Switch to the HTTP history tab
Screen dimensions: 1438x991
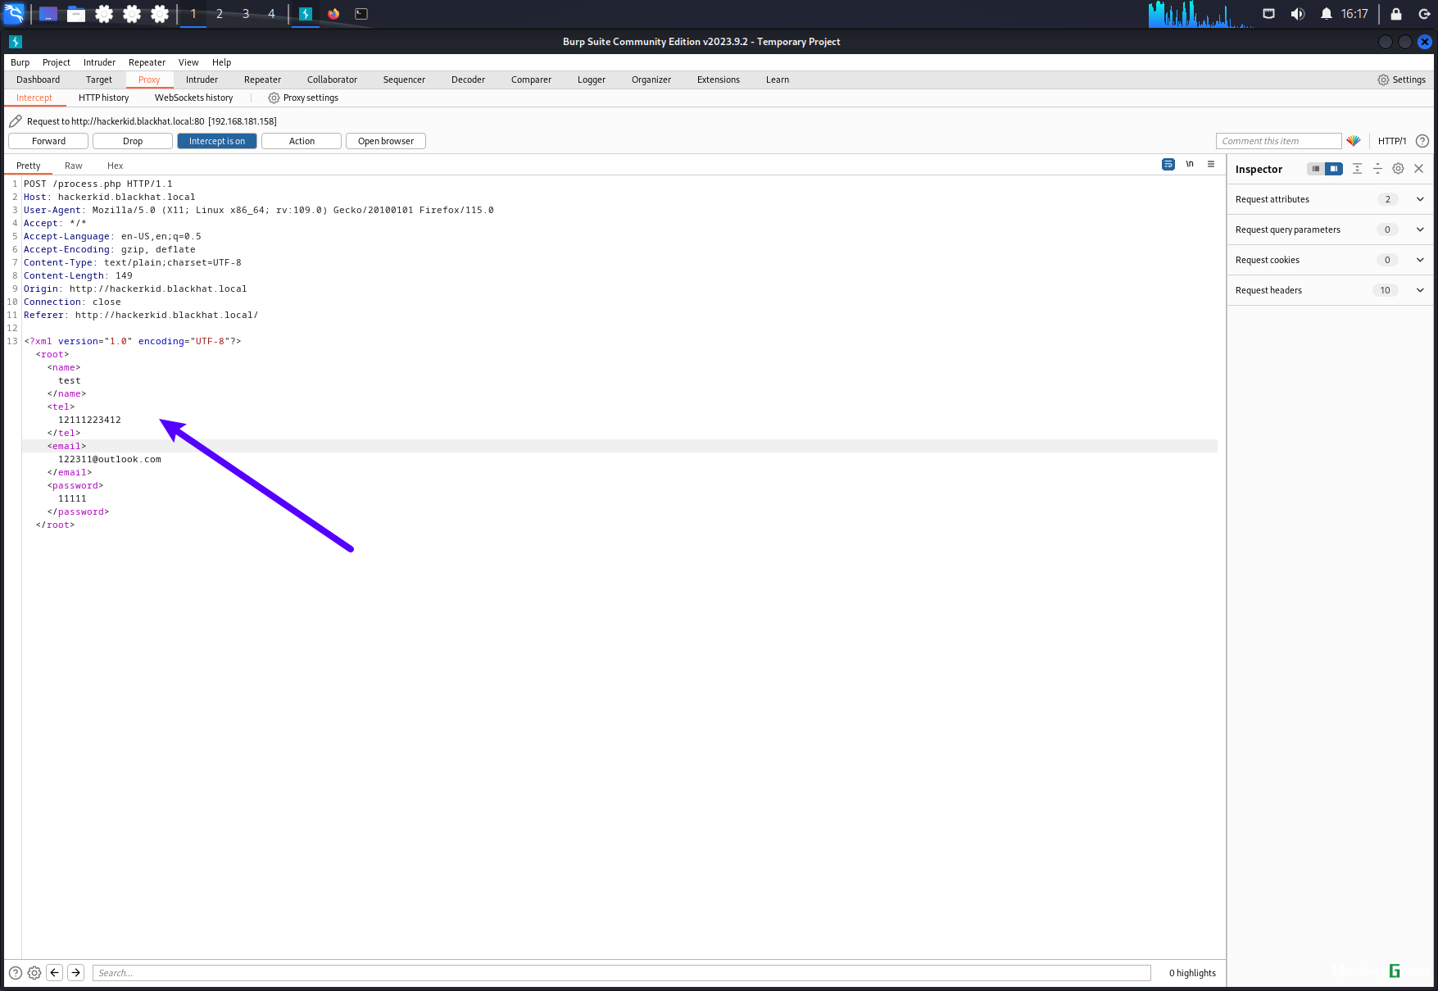104,98
